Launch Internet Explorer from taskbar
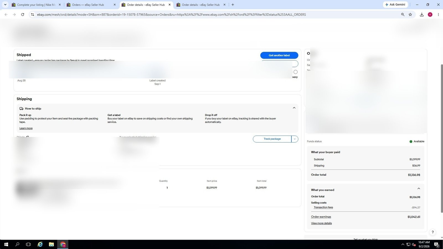 tap(40, 244)
